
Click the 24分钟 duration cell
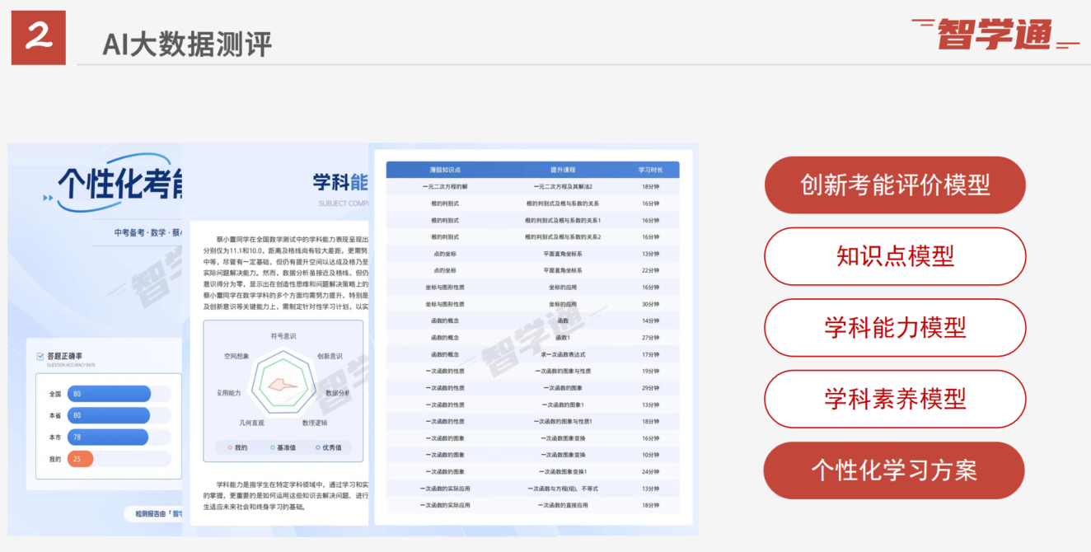650,471
